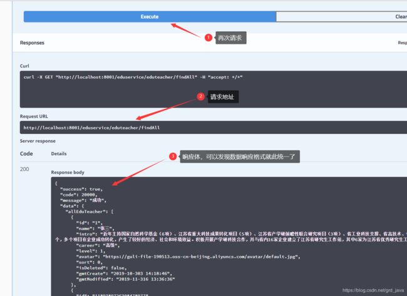Select the curl command text
Screen dimensions: 407x296
pyautogui.click(x=133, y=77)
